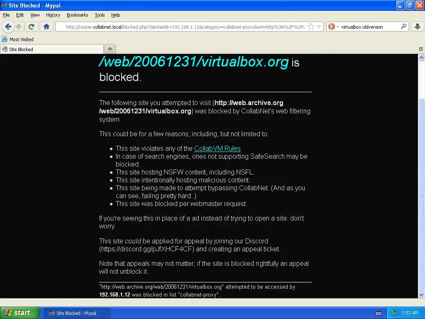The width and height of the screenshot is (425, 319).
Task: Reload the current page
Action: [x=32, y=27]
